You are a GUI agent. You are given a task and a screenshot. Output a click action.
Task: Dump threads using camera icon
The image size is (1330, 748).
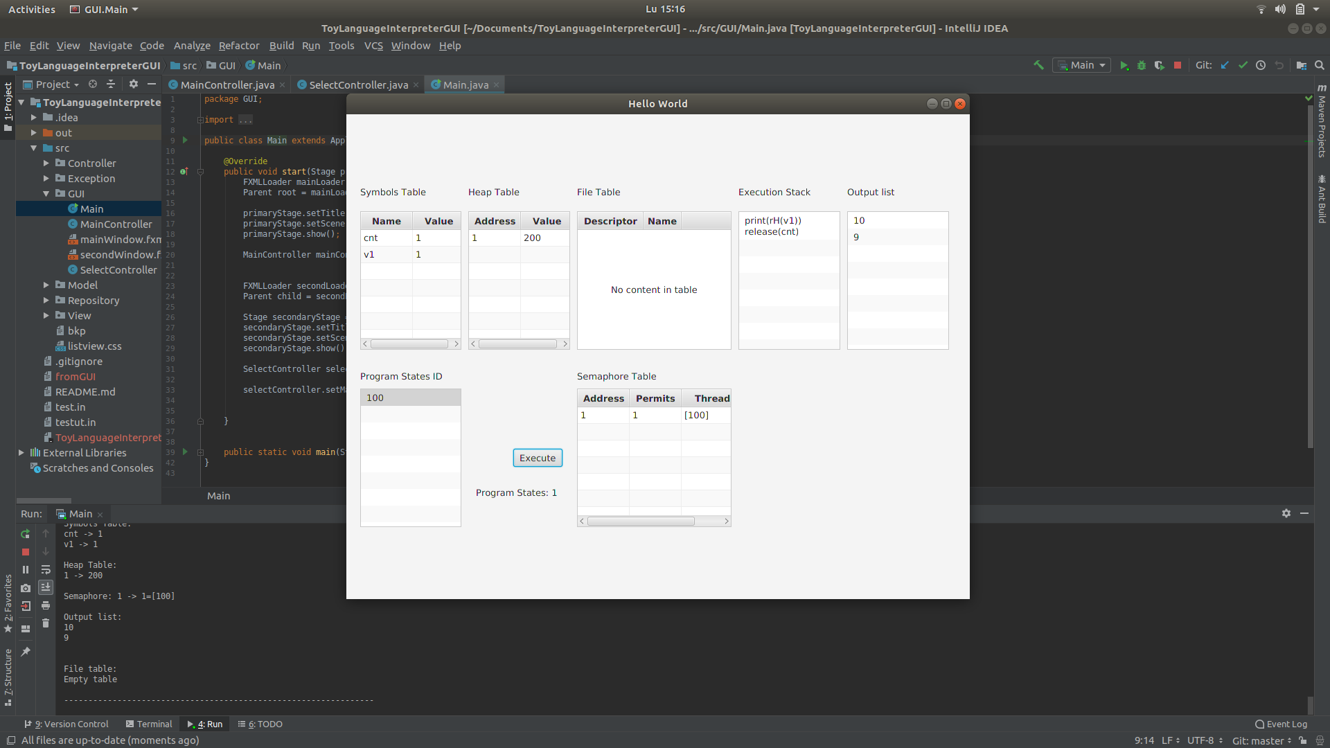click(26, 588)
